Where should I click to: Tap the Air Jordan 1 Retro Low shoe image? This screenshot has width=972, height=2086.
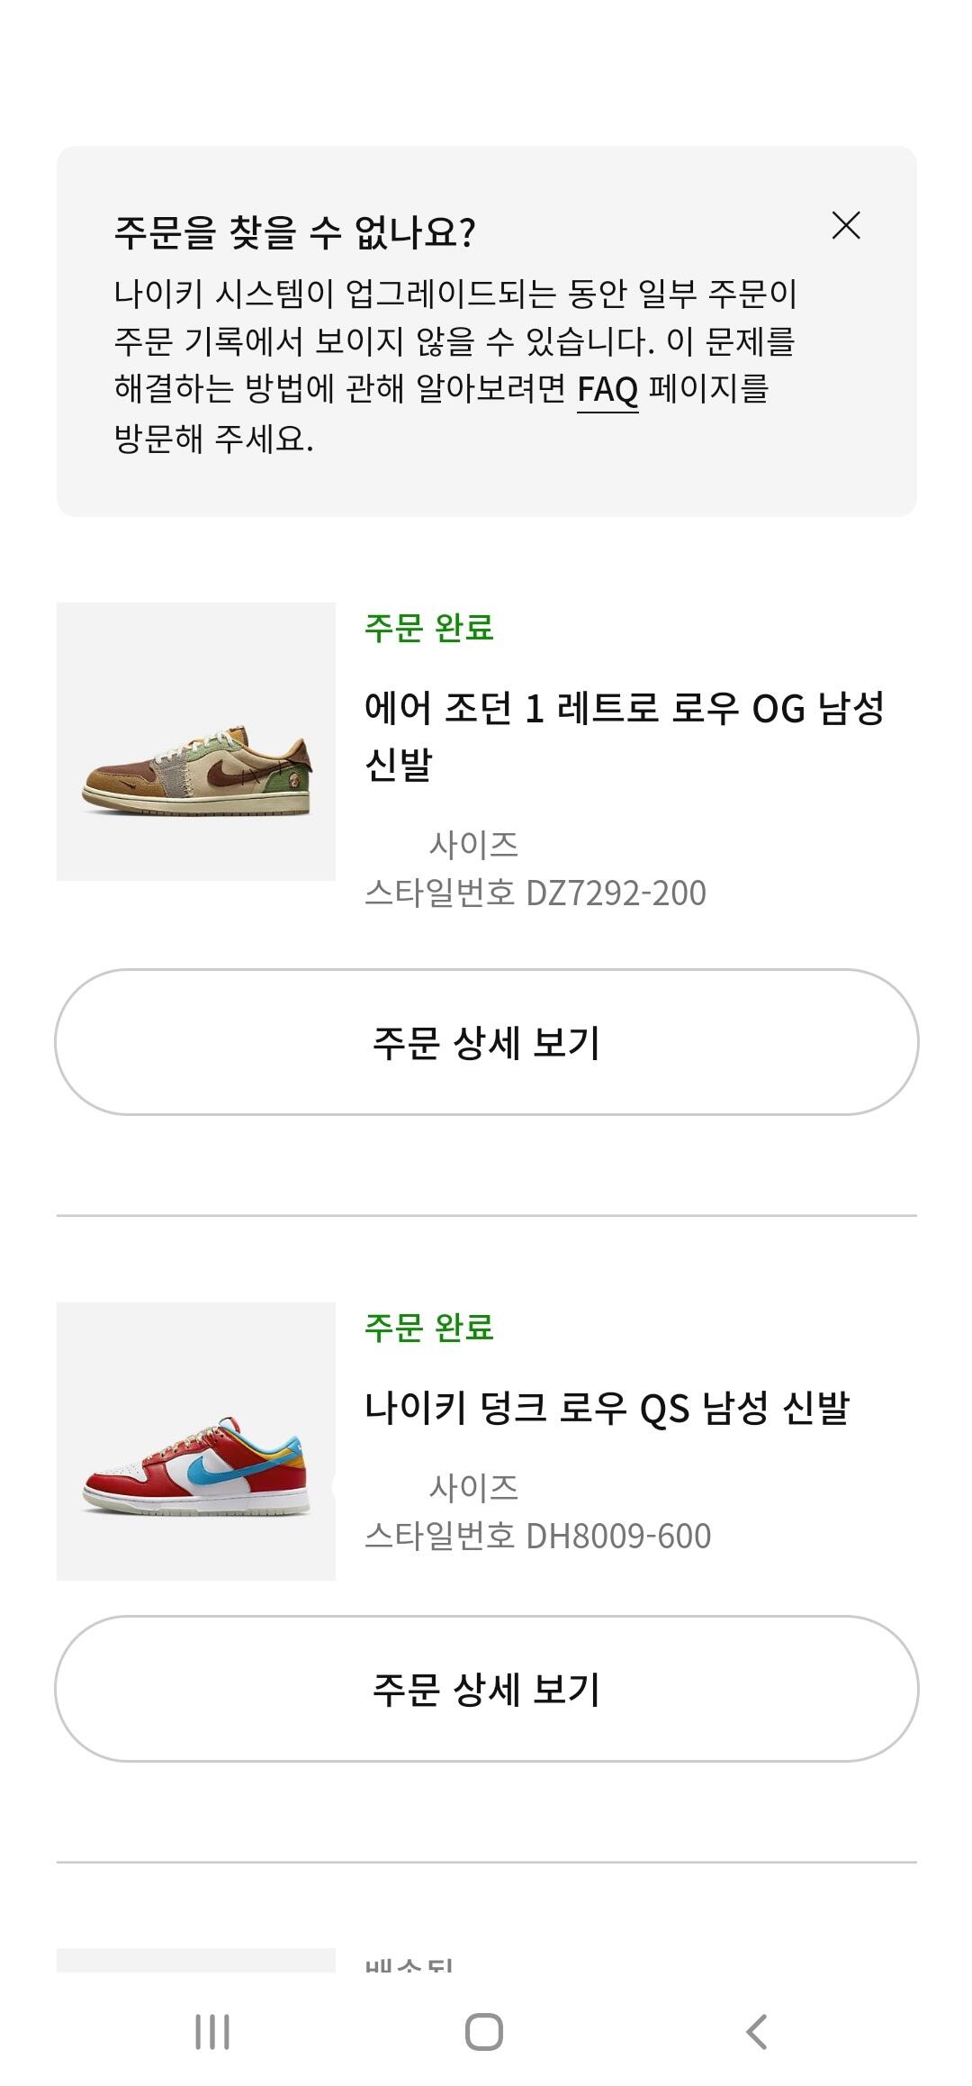(x=196, y=741)
